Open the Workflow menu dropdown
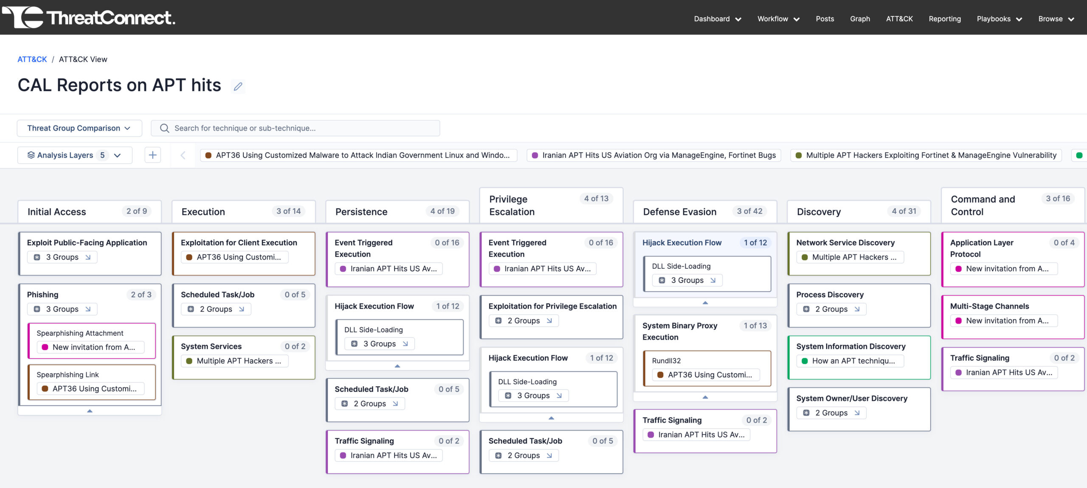1087x488 pixels. (778, 19)
